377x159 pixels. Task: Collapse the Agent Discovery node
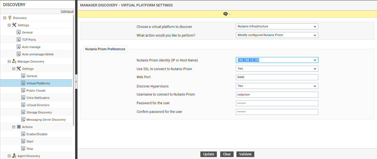9,156
